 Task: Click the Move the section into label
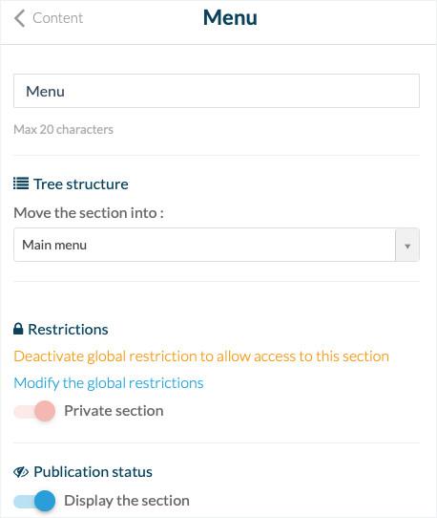tap(89, 213)
